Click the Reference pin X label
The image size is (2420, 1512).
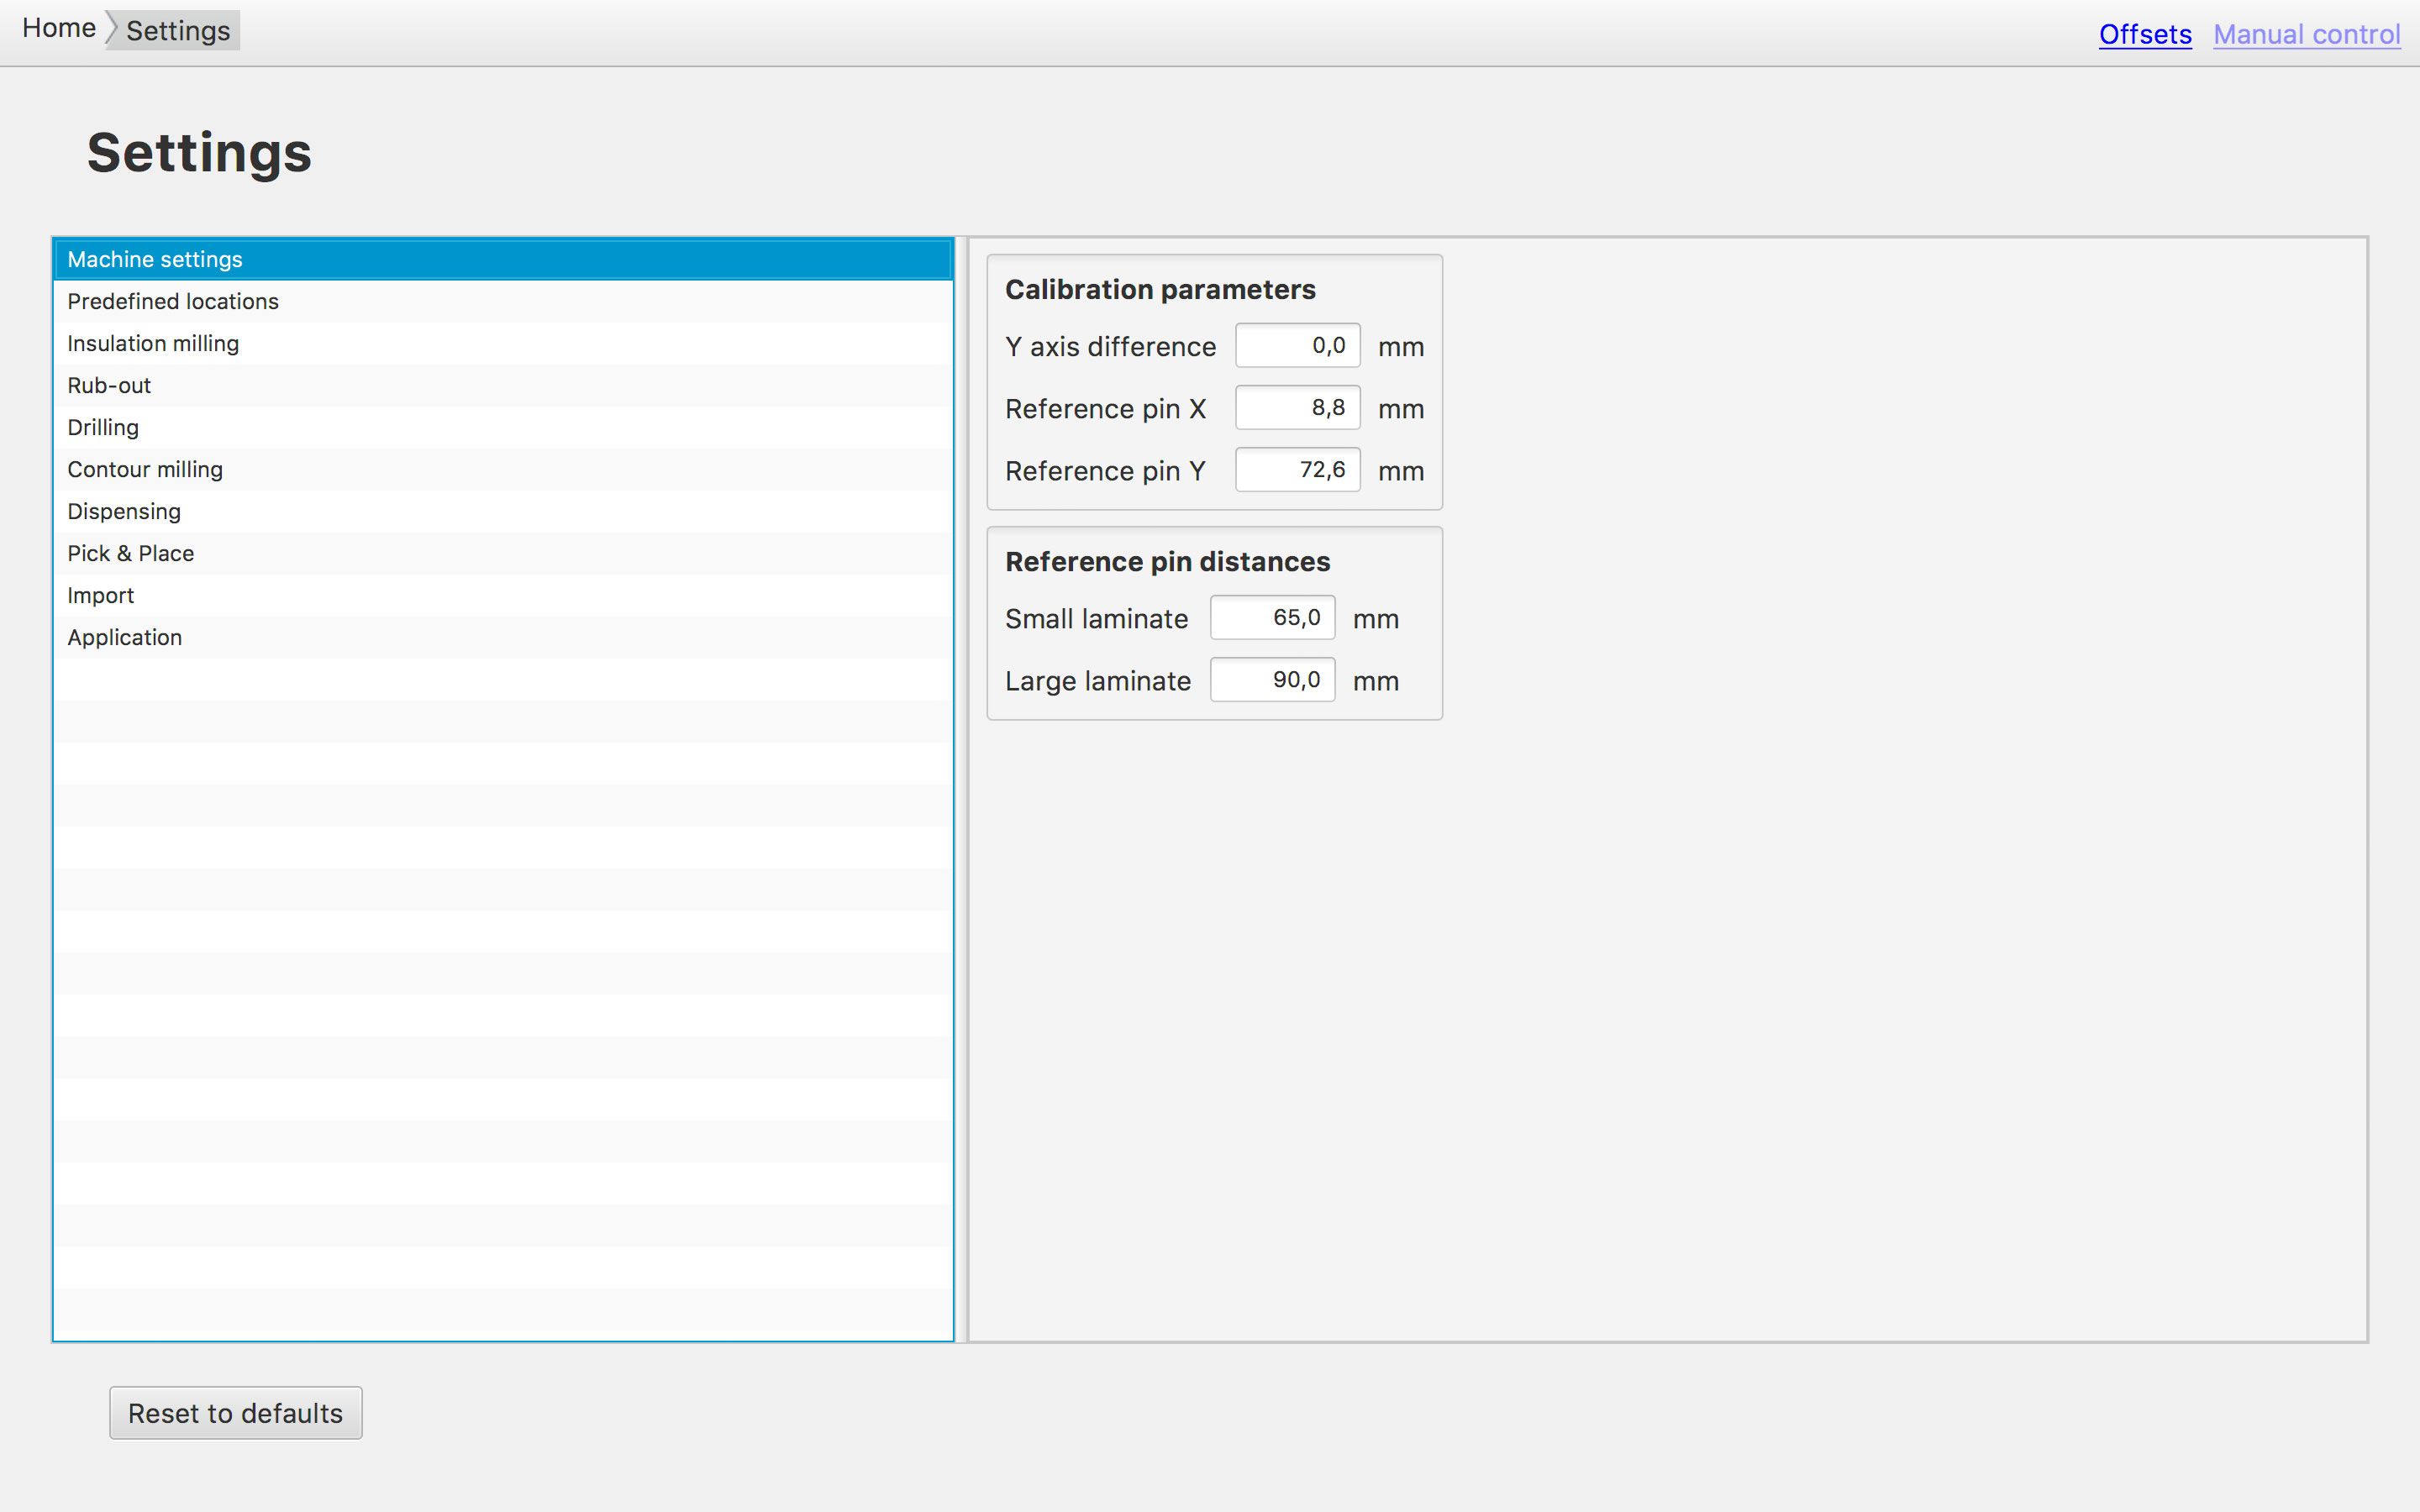coord(1105,409)
